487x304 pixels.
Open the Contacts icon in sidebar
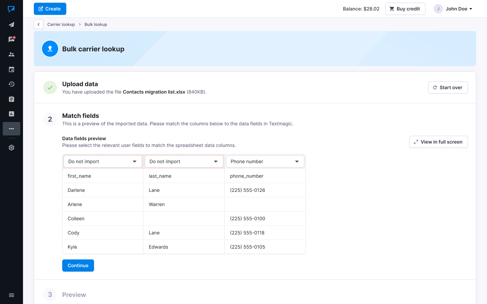pyautogui.click(x=11, y=54)
